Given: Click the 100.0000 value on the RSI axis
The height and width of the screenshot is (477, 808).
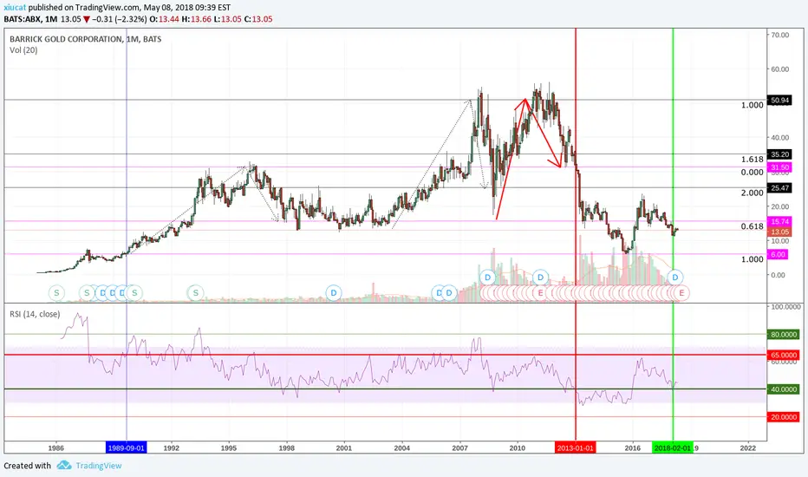Looking at the screenshot, I should (x=785, y=306).
